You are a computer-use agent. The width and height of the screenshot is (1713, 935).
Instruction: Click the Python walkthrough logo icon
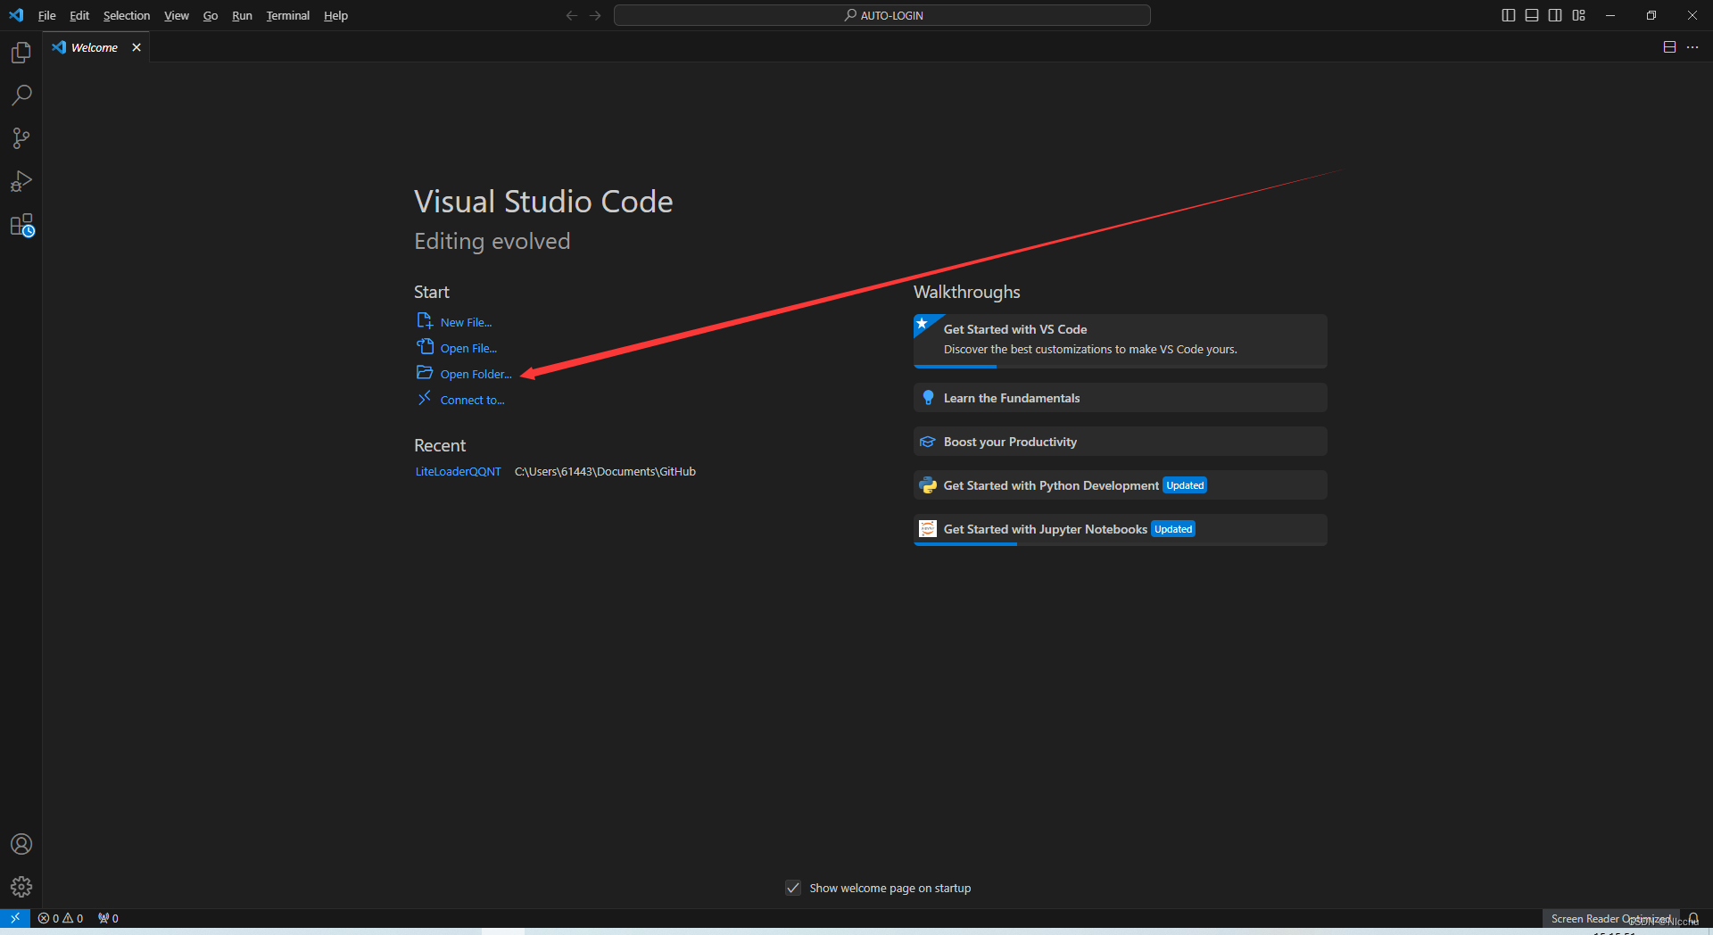coord(928,485)
